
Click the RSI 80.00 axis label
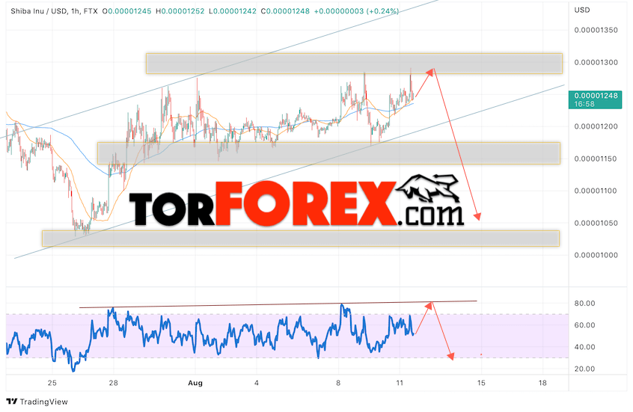[x=584, y=304]
